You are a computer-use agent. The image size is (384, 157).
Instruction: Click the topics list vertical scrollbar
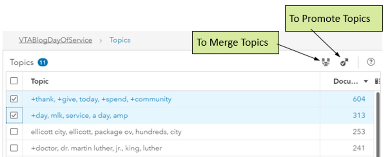click(378, 124)
